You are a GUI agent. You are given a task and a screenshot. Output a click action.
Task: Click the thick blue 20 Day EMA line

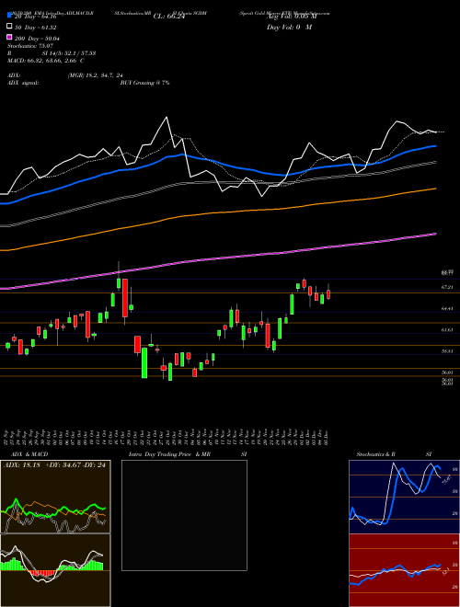coord(217,164)
